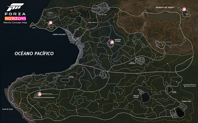Click the Océano Pacífico label

34,53
